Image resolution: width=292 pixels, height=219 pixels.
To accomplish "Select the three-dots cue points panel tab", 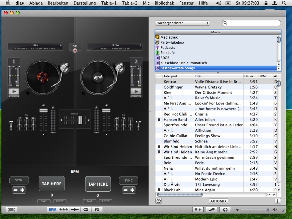I will [63, 210].
